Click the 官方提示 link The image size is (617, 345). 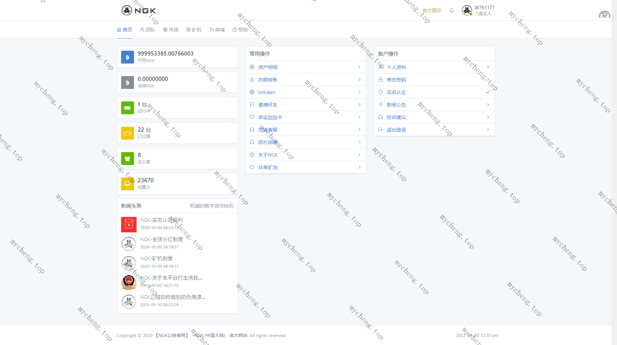click(432, 11)
